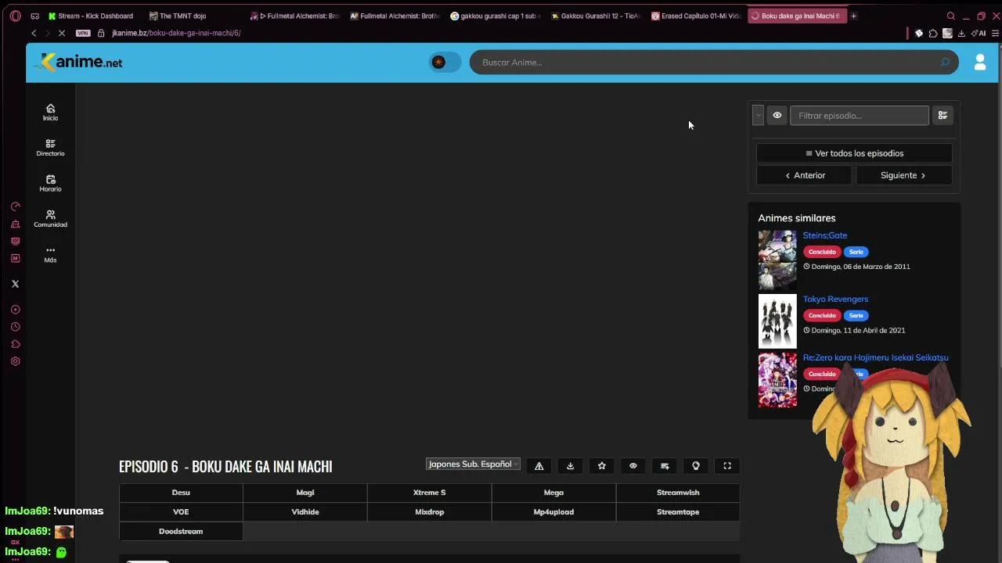The height and width of the screenshot is (563, 1002).
Task: Switch to the Stream - Kick Dashboard tab
Action: pos(92,16)
